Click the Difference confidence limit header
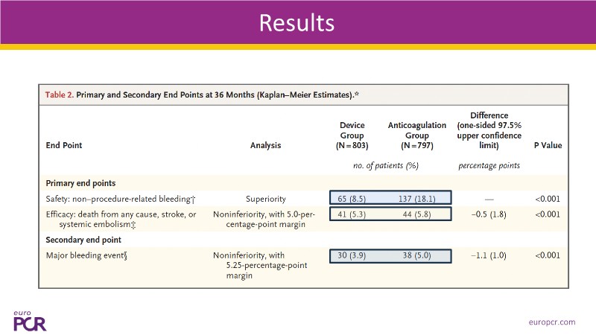This screenshot has width=596, height=335. pos(489,130)
